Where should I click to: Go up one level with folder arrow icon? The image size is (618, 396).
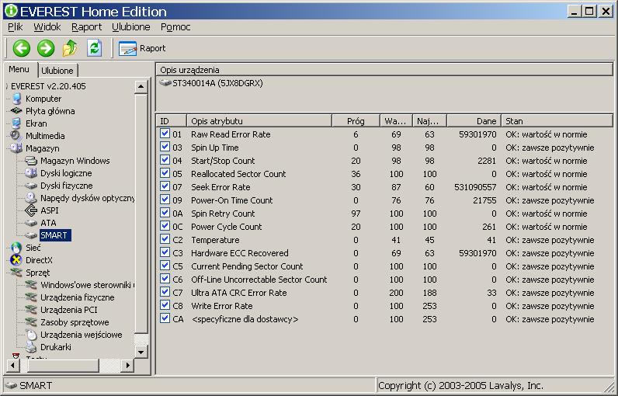tap(70, 48)
